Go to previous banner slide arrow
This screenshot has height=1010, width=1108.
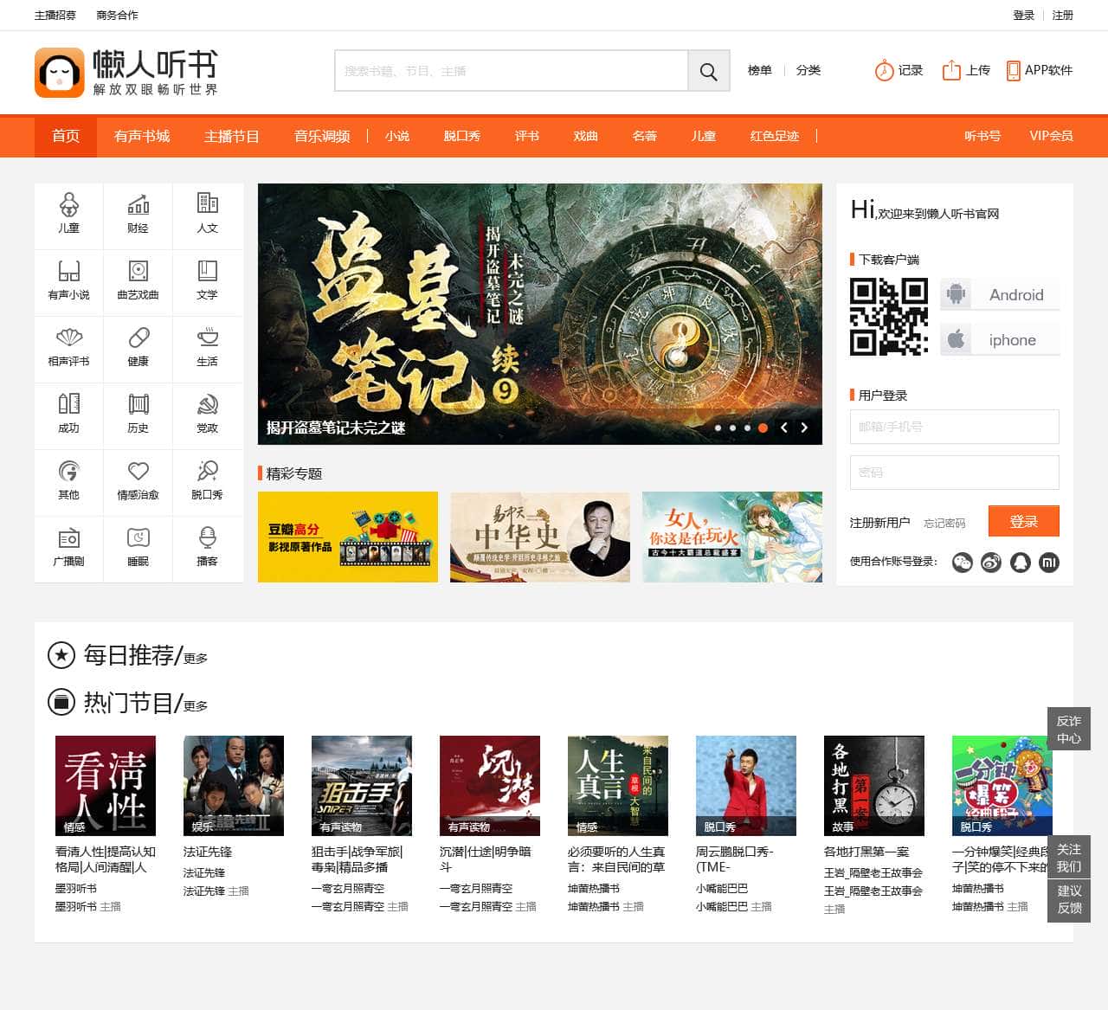click(x=784, y=428)
